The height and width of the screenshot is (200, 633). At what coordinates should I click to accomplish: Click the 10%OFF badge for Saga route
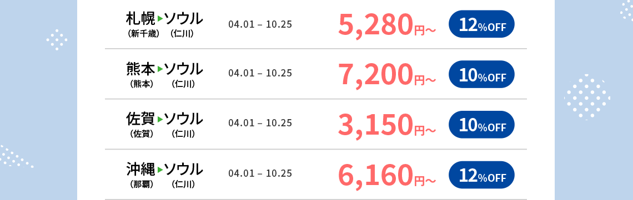click(x=481, y=125)
